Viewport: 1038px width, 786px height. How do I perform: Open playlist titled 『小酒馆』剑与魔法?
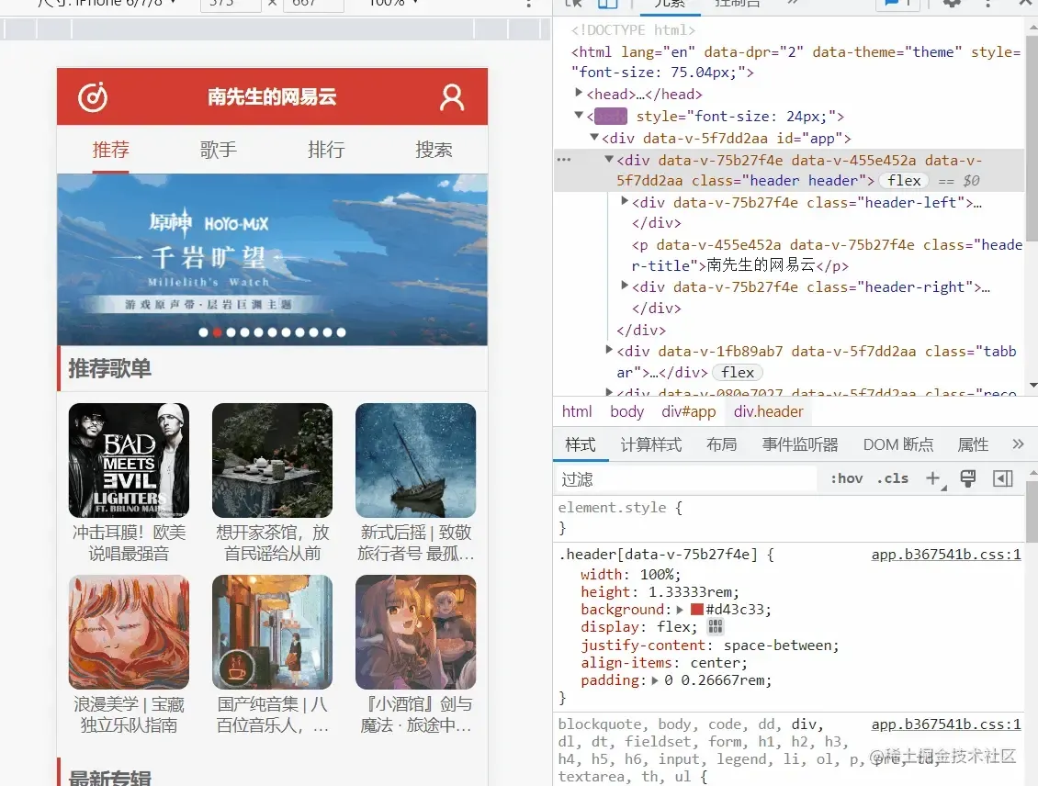click(416, 714)
